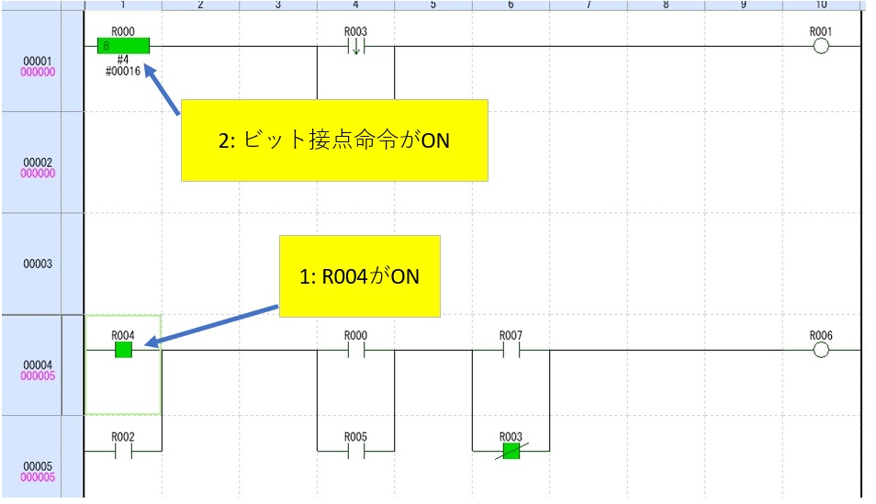
Task: Select the green R004 contact
Action: [123, 350]
